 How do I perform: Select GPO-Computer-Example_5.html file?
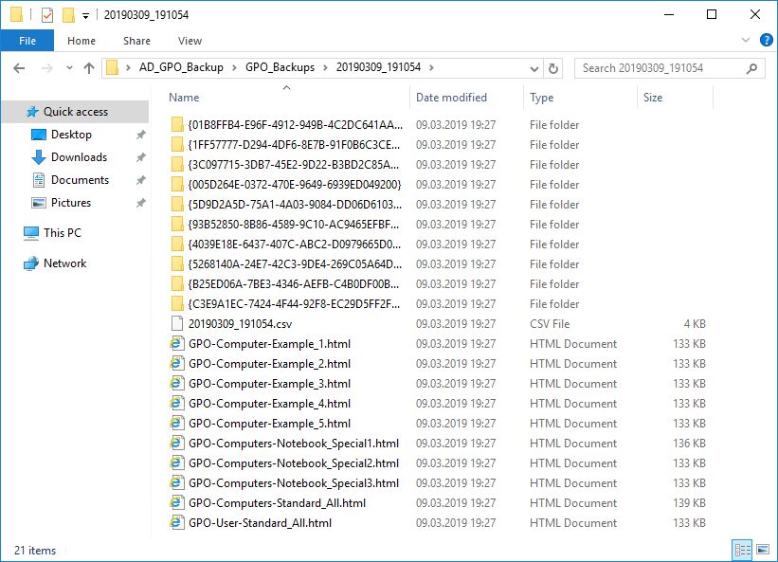click(269, 423)
